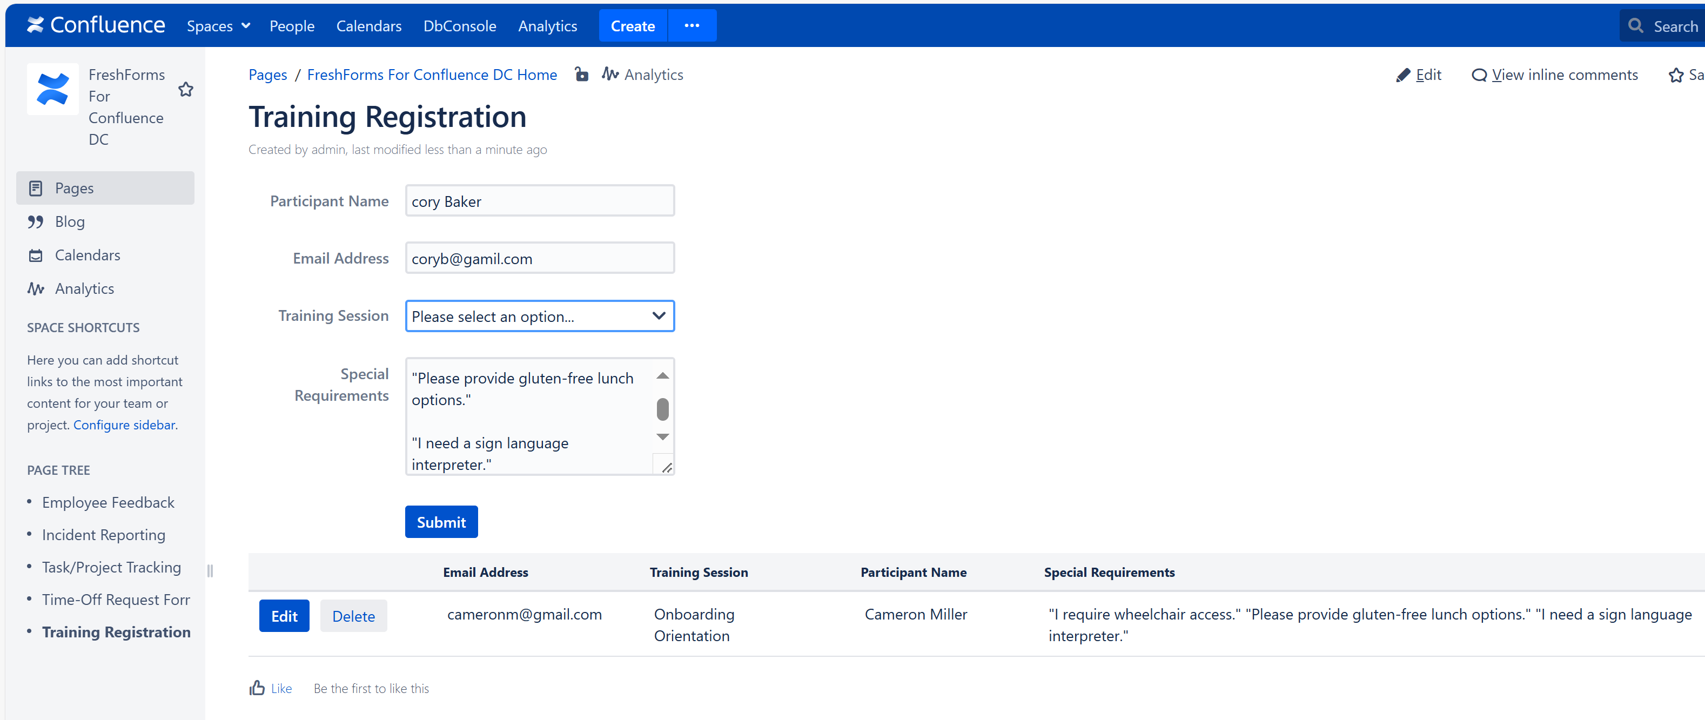This screenshot has height=720, width=1705.
Task: Collapse the sidebar with the divider handle
Action: (x=210, y=570)
